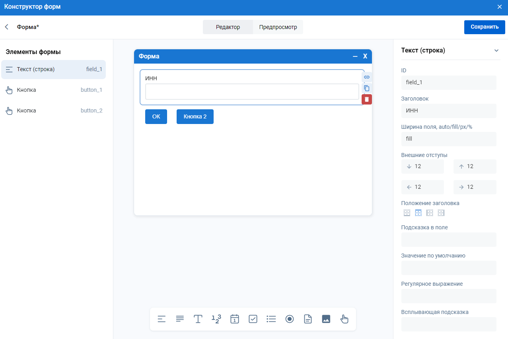508x339 pixels.
Task: Insert an image element from the toolbar
Action: pos(326,319)
